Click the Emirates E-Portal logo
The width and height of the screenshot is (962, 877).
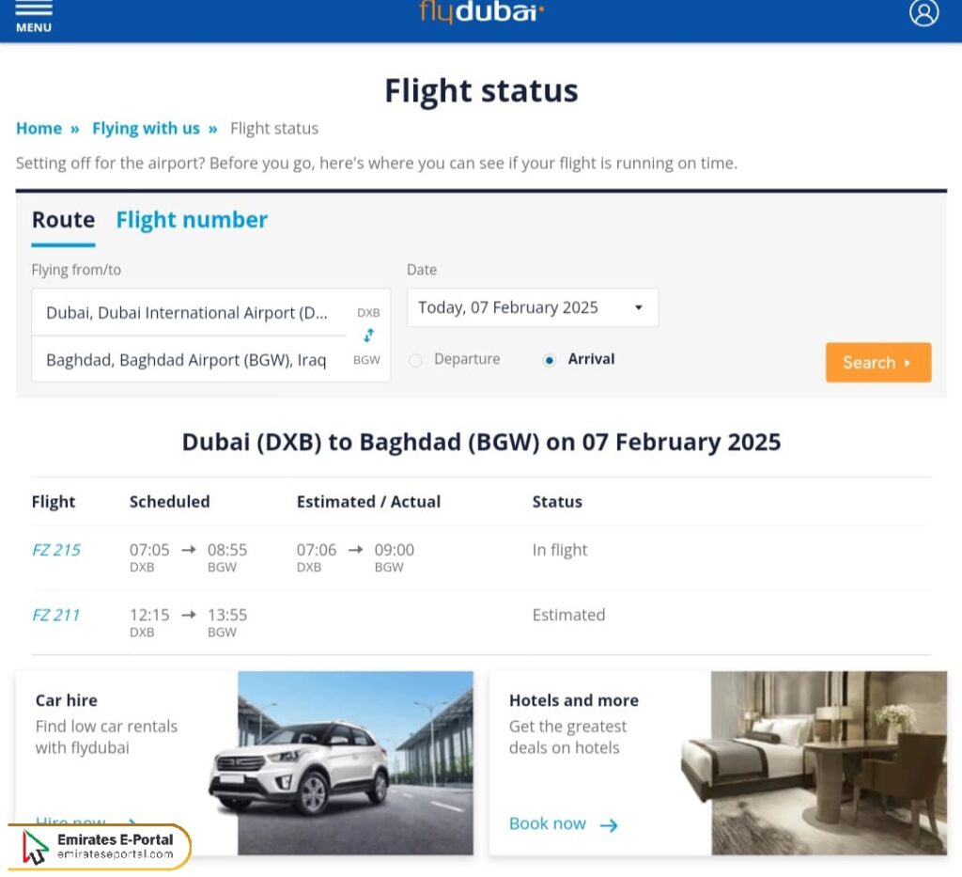[x=99, y=846]
